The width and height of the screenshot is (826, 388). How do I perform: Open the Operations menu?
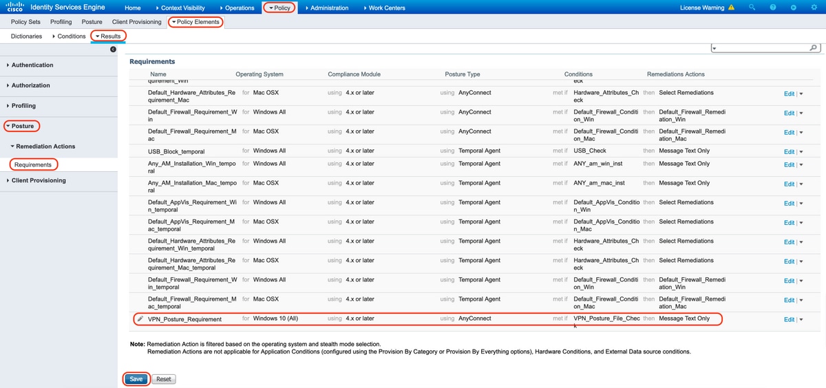coord(238,8)
